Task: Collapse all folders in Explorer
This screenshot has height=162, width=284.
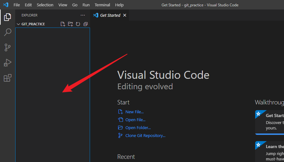Action: [86, 24]
